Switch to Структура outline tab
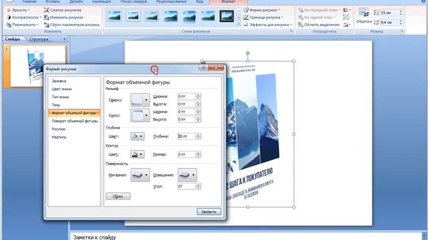 coord(39,39)
